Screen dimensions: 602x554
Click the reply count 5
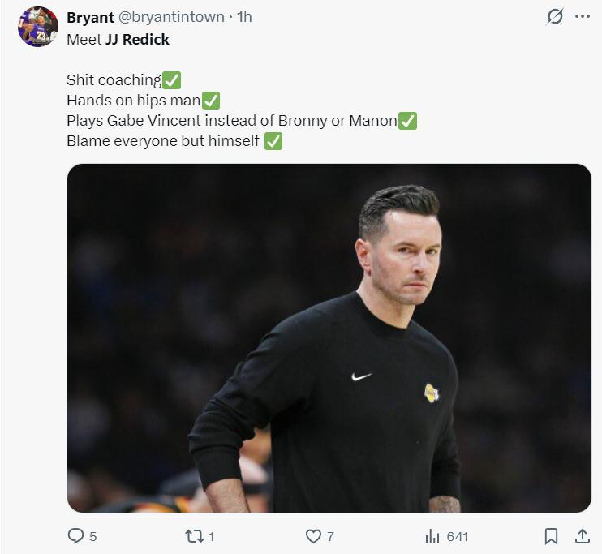93,536
